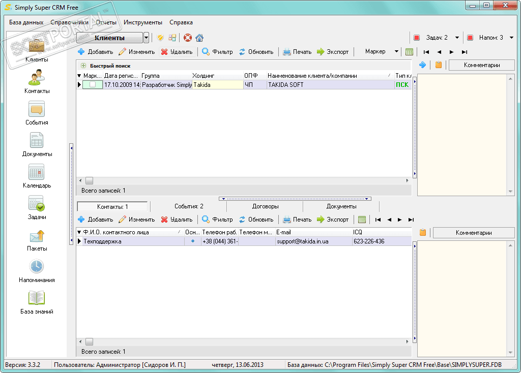521x373 pixels.
Task: Open the dropdown arrow next to Задач: 2
Action: coord(457,38)
